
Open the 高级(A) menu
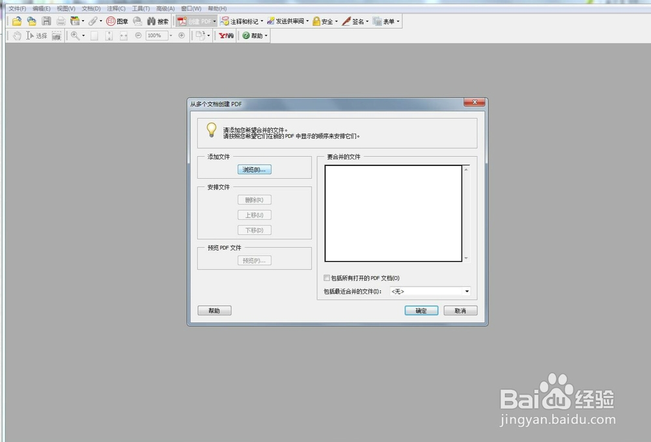click(x=165, y=8)
